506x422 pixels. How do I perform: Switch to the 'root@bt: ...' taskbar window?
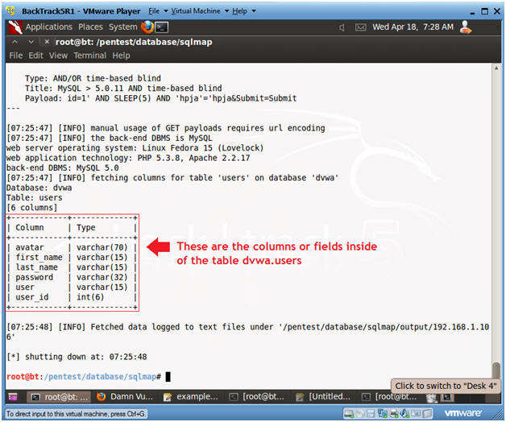[60, 397]
